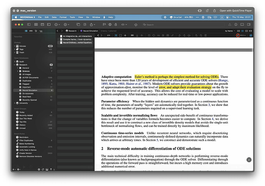Follow the 'Hairer et al., 1987' citation link
Screen dimensions: 265x186
(x=138, y=84)
